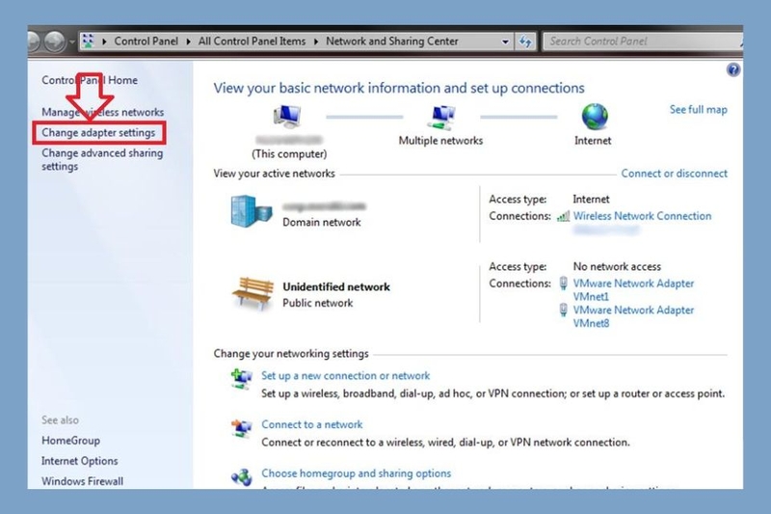The width and height of the screenshot is (771, 514).
Task: Open the recent pages dropdown beside navigation arrows
Action: (71, 41)
